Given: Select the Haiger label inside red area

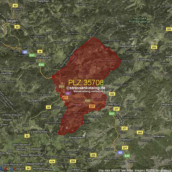Looking at the screenshot, I should [x=78, y=104].
